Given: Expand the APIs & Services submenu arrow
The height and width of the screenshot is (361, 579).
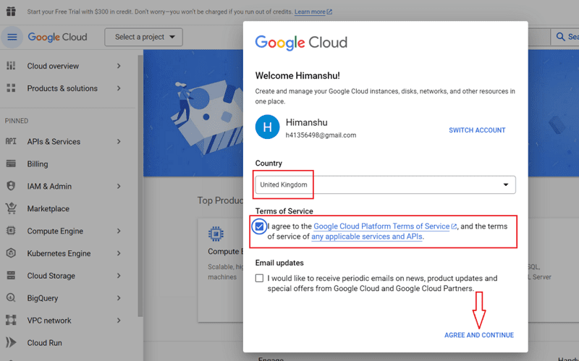Looking at the screenshot, I should click(119, 141).
